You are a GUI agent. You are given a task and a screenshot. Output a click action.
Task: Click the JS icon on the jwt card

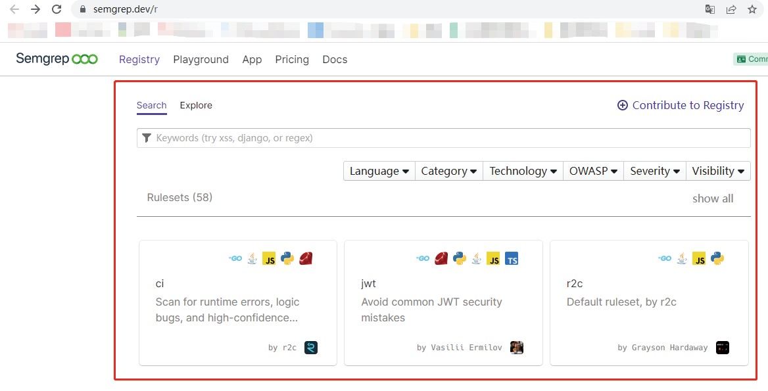(493, 258)
